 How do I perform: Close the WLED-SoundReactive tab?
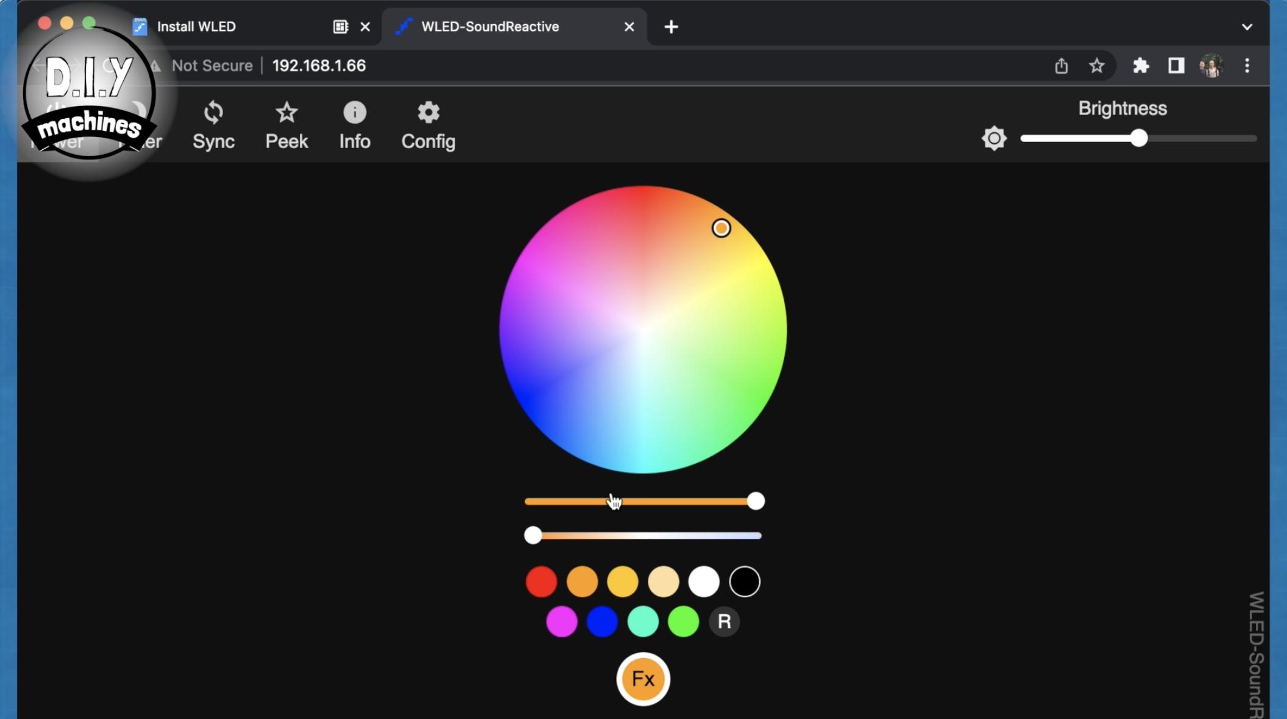tap(629, 27)
